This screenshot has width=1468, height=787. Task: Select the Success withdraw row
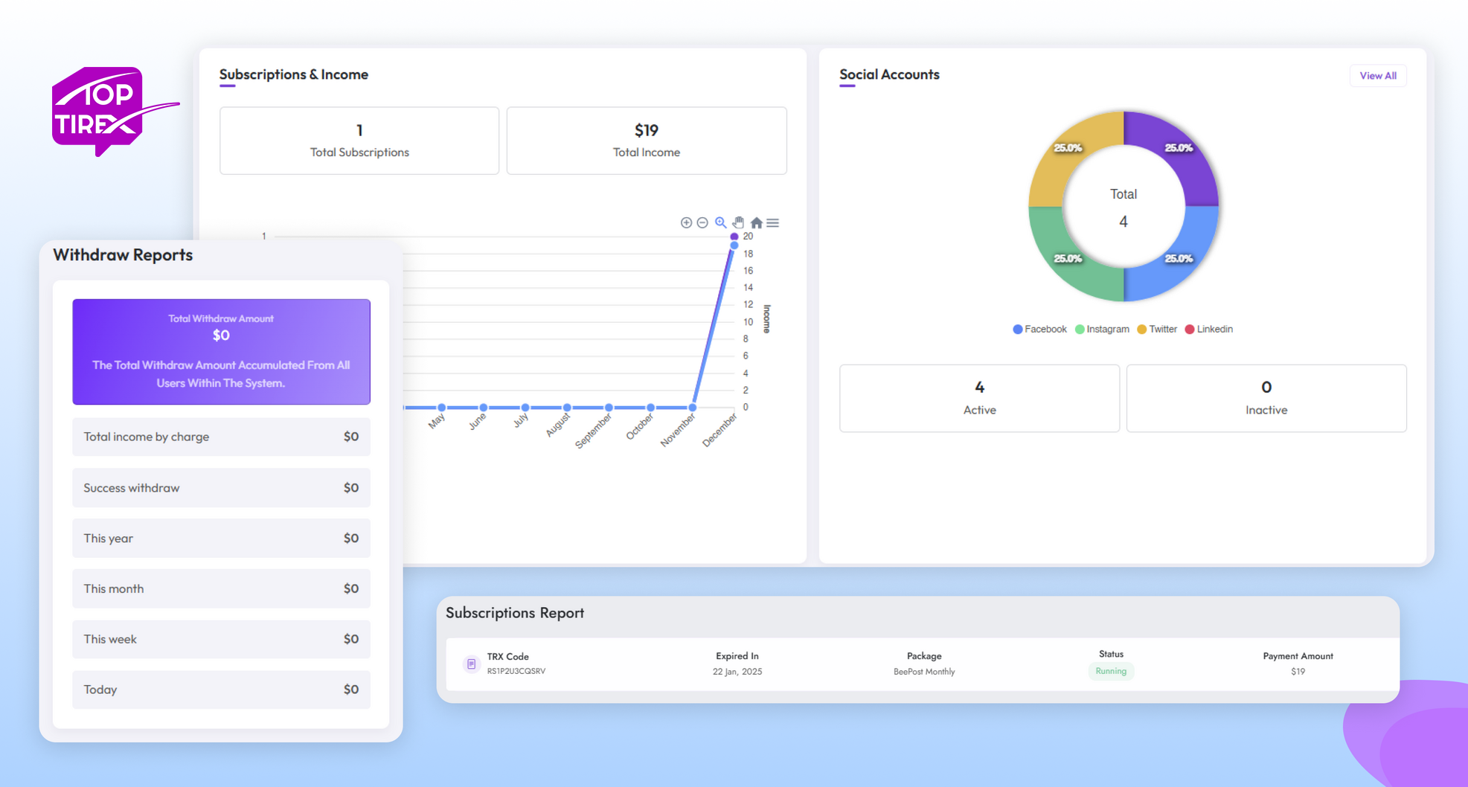pos(221,488)
